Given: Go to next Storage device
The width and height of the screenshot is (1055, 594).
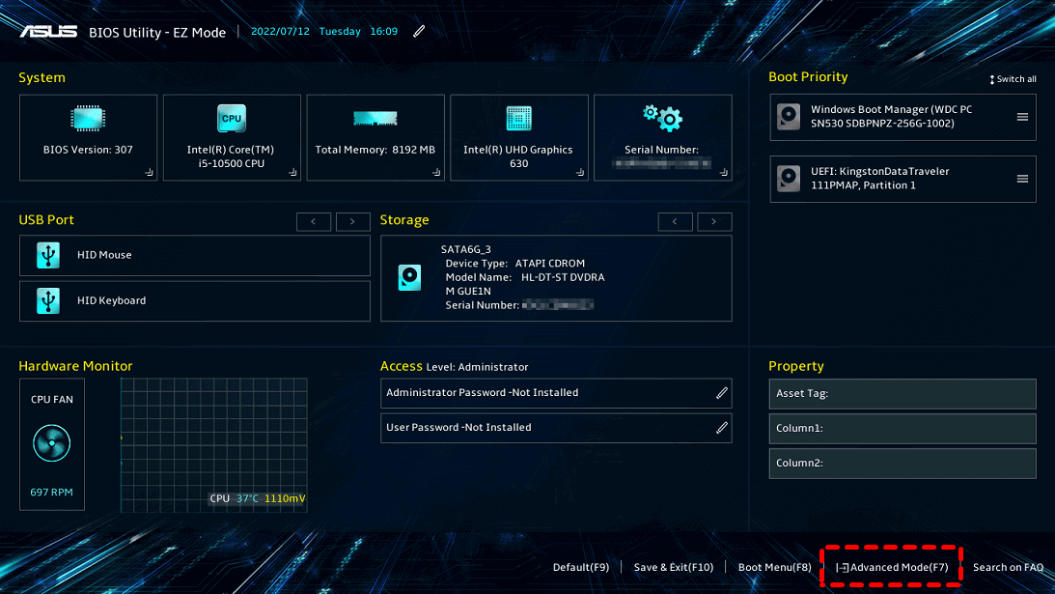Looking at the screenshot, I should click(x=714, y=222).
